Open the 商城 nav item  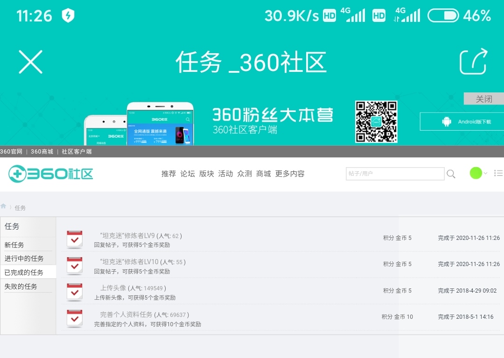pyautogui.click(x=264, y=174)
